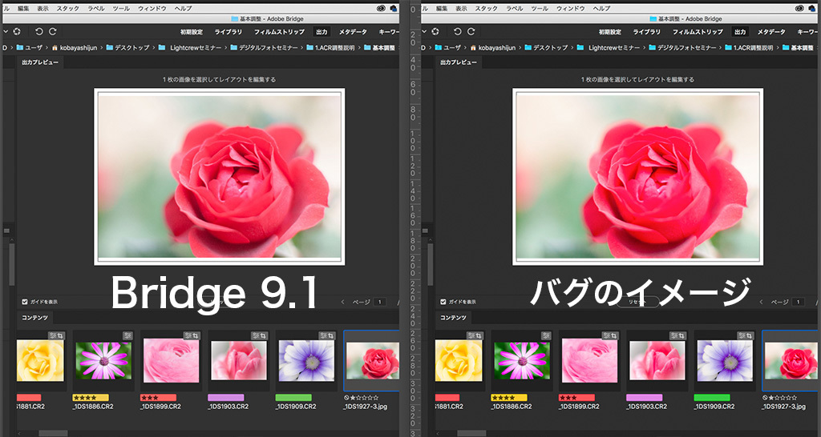Open ラベル menu in left window
This screenshot has height=437, width=821.
(96, 8)
